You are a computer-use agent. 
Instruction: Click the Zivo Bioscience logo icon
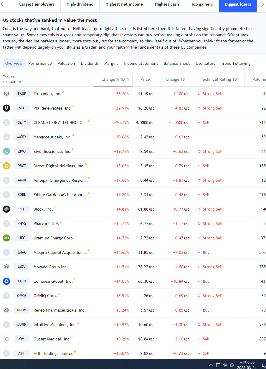point(6,151)
